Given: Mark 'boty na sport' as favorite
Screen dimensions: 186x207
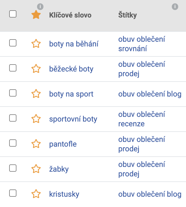Looking at the screenshot, I should pyautogui.click(x=36, y=93).
